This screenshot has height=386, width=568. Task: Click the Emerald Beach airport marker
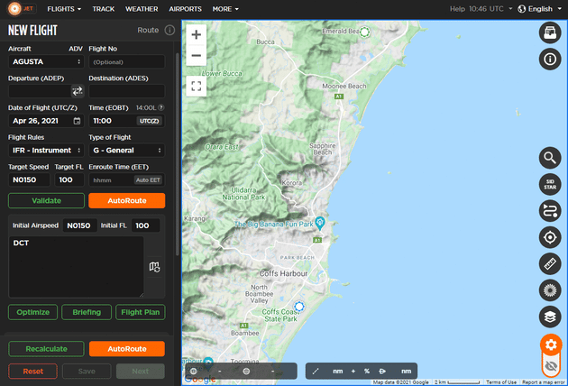(x=365, y=32)
